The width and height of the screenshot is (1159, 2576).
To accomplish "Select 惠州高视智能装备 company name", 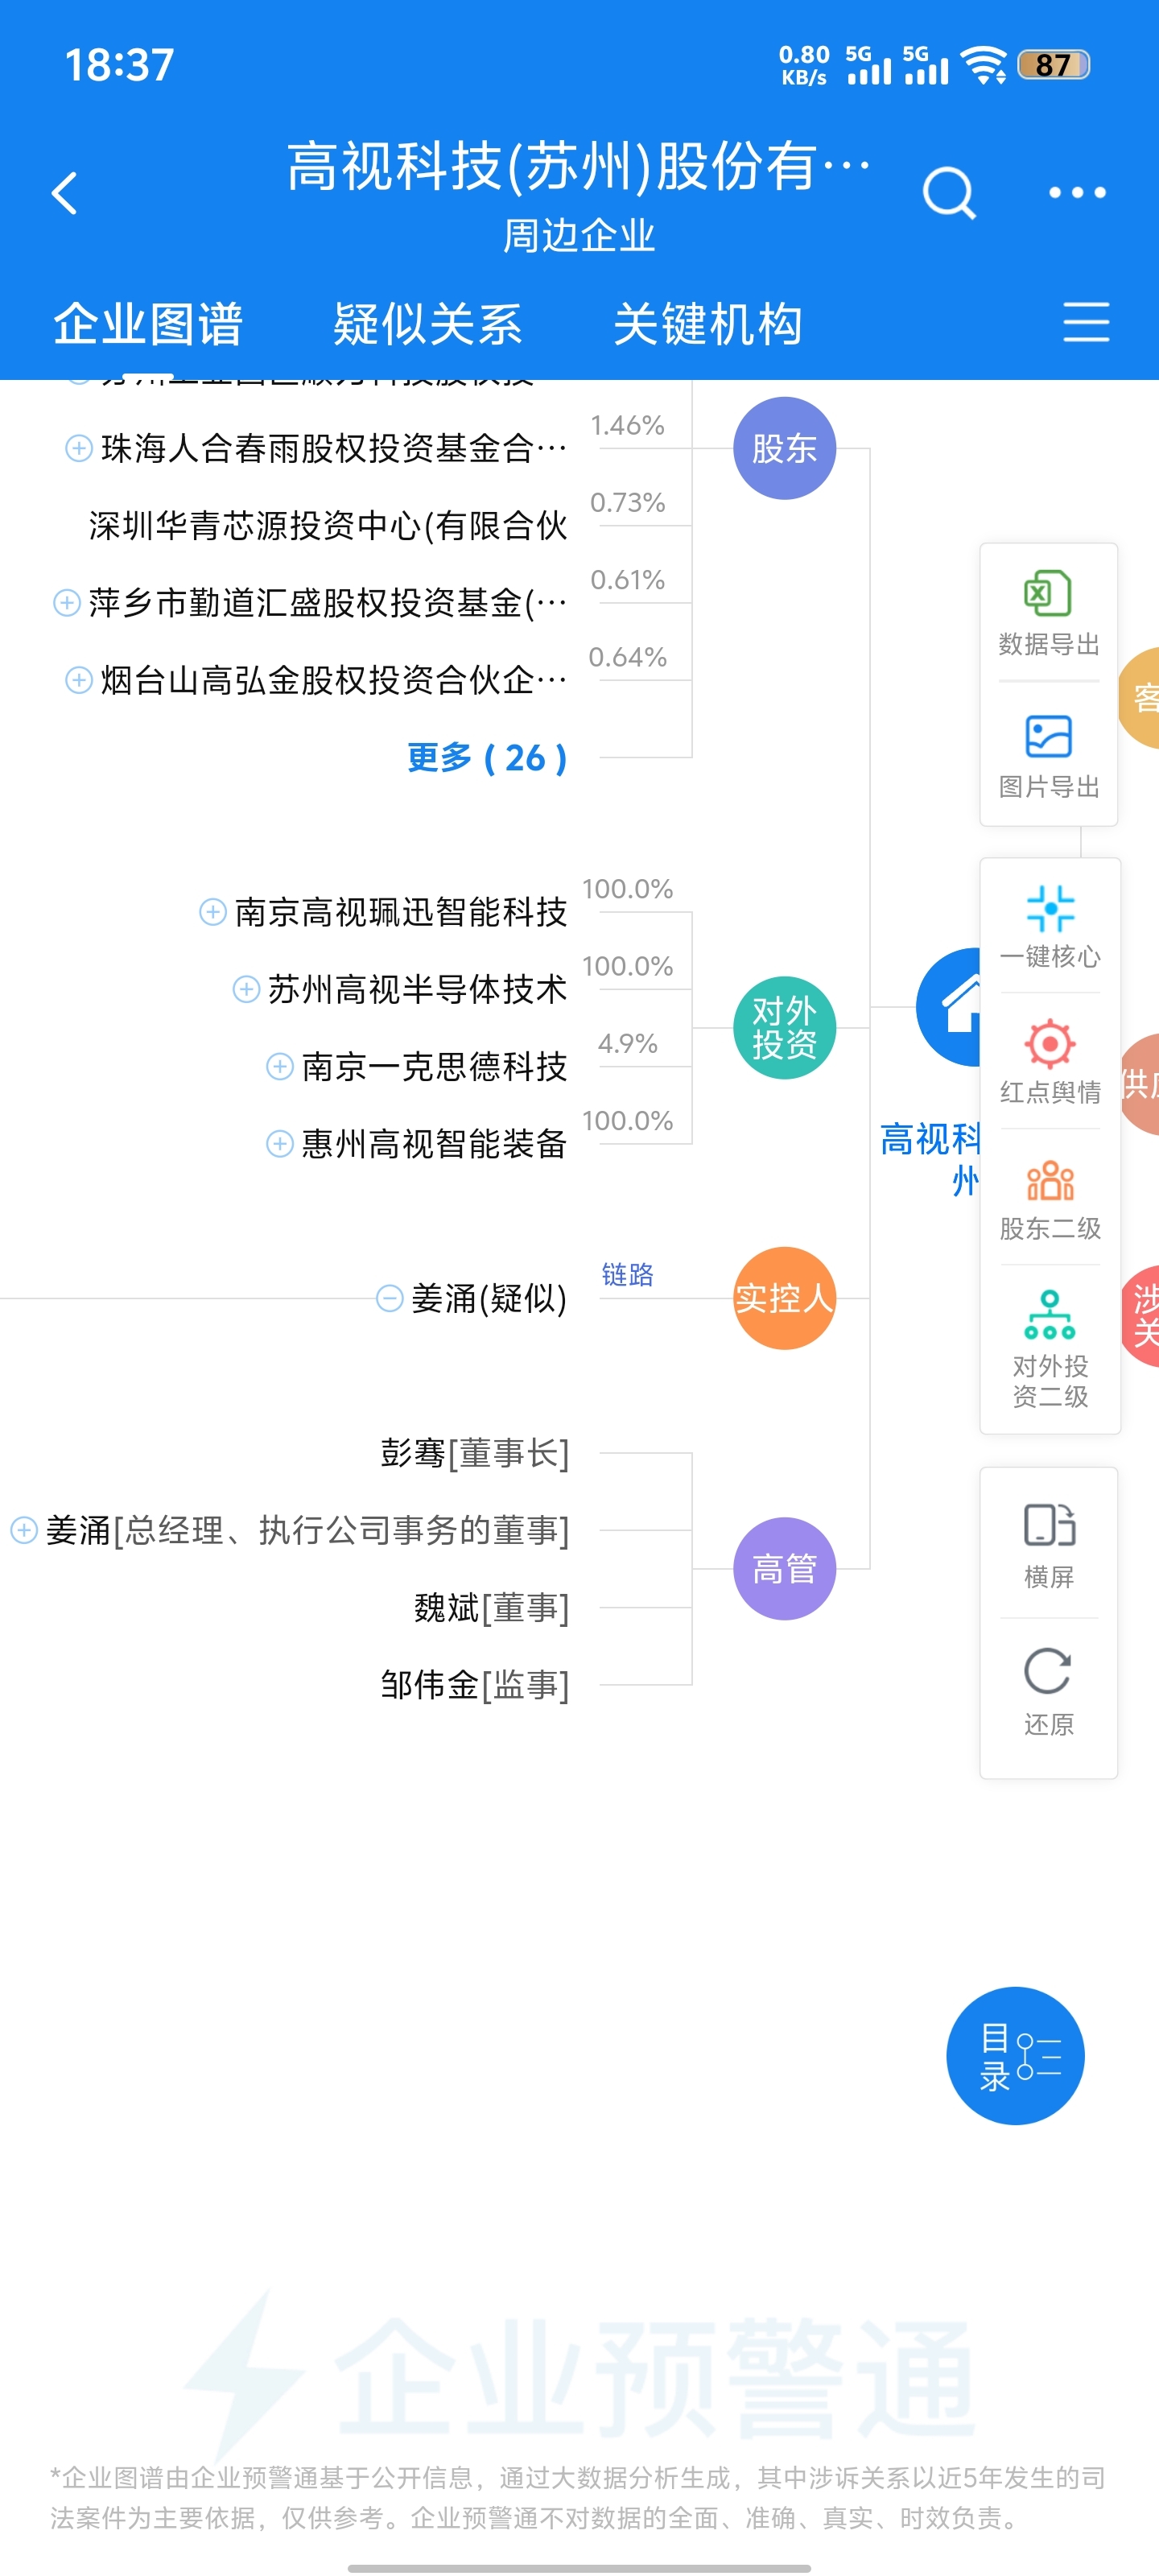I will click(434, 1143).
